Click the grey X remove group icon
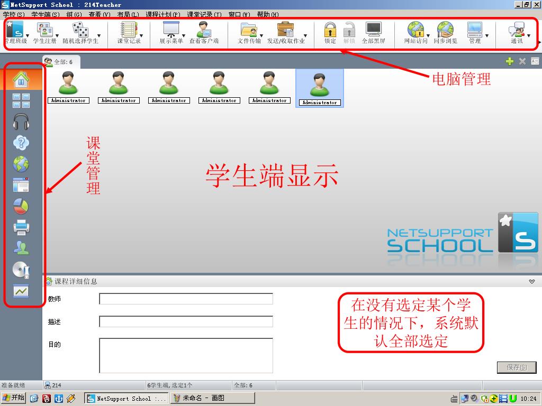 pos(522,61)
